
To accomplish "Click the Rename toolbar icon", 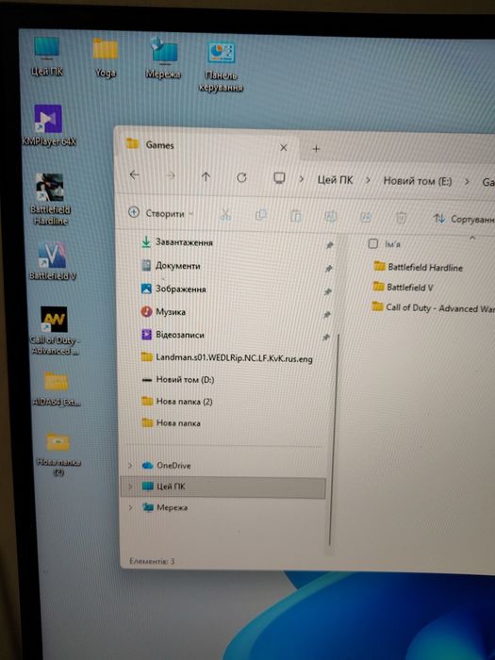I will [x=330, y=217].
